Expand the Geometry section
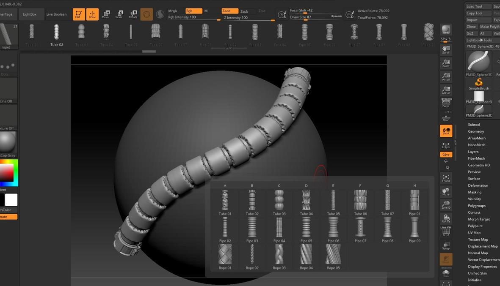500x286 pixels. pyautogui.click(x=476, y=131)
